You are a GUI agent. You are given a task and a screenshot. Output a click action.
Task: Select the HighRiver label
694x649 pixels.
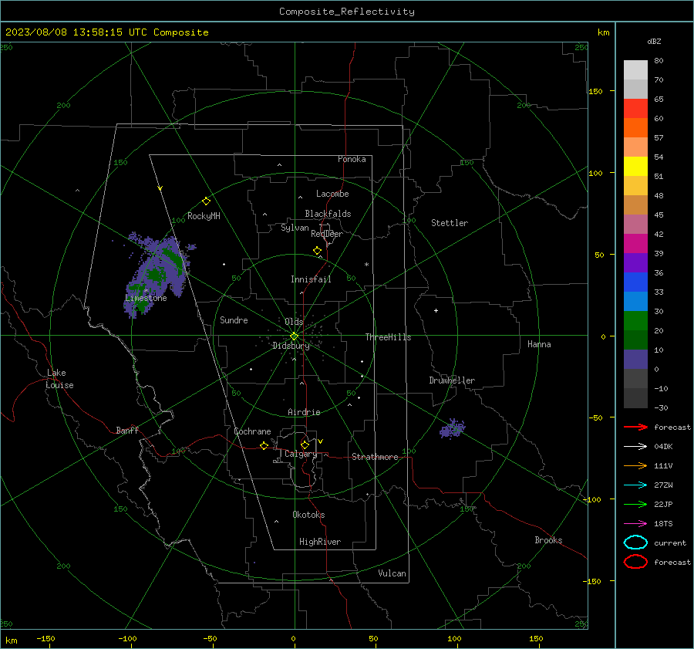coord(320,542)
